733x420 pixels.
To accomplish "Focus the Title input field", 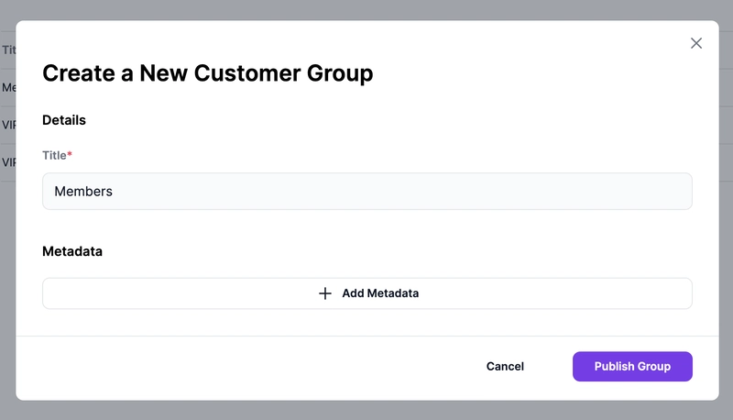I will click(x=366, y=191).
